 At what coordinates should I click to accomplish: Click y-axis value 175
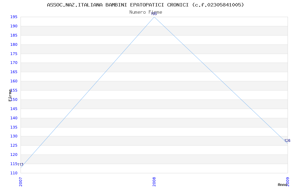click(14, 54)
